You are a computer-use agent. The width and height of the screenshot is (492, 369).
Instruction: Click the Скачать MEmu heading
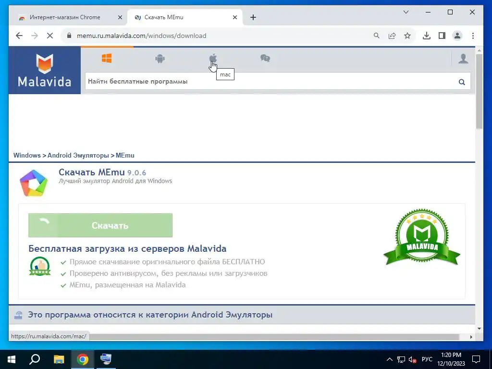tap(92, 172)
